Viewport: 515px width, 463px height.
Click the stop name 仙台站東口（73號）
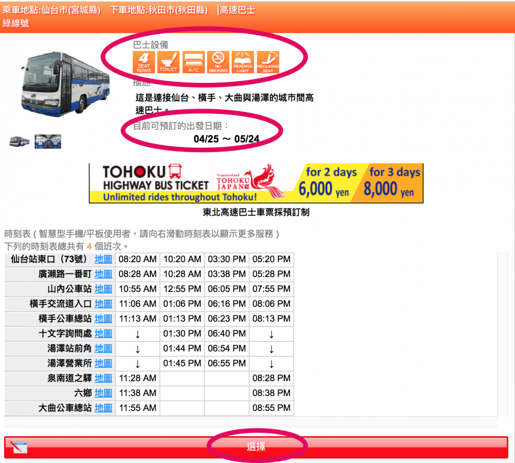coord(49,260)
